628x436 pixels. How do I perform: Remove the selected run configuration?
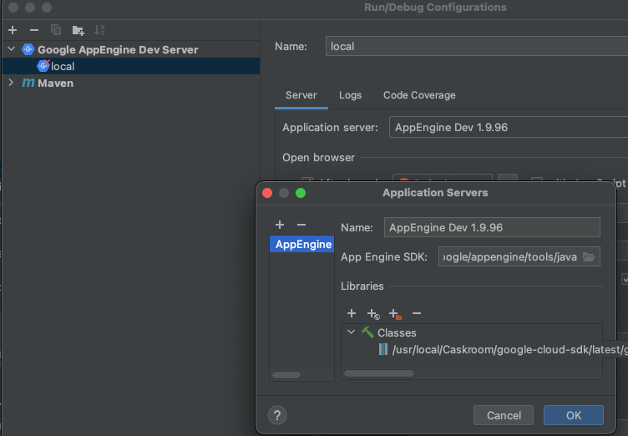(x=34, y=30)
